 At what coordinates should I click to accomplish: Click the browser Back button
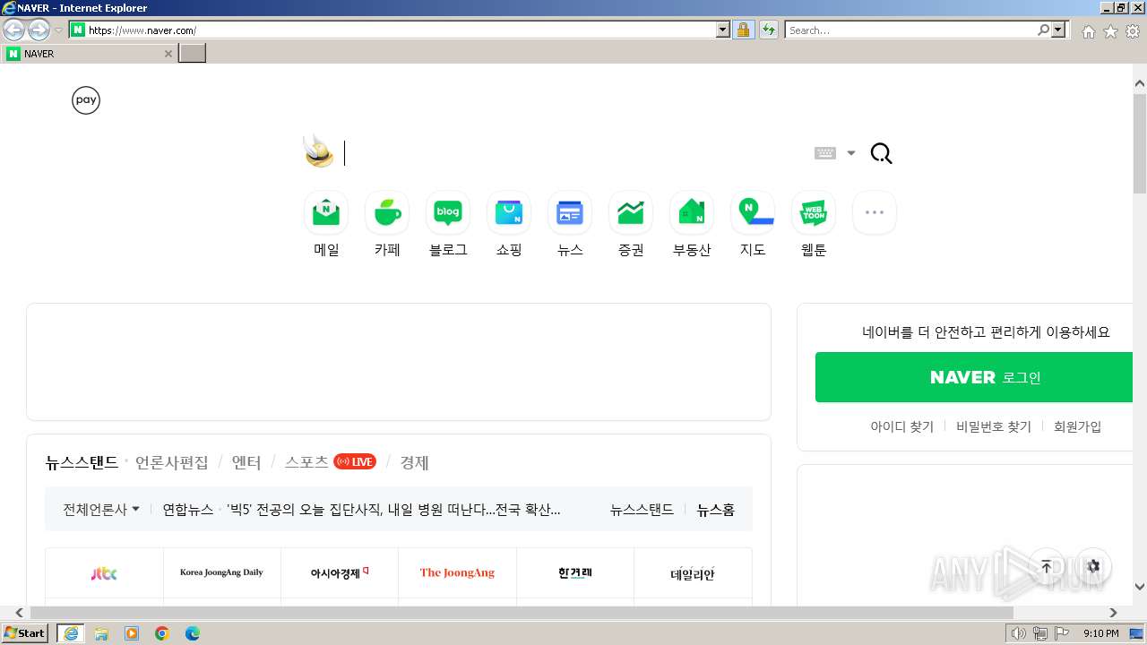coord(13,30)
